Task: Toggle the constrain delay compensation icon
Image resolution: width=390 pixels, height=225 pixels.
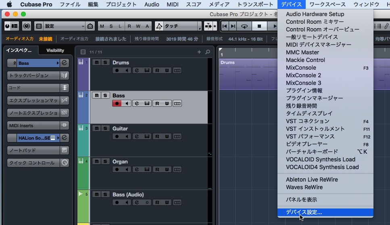Action: pos(27,26)
